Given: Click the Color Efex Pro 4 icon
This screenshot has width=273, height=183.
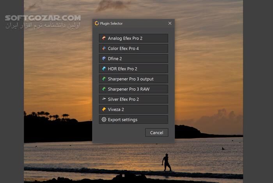Looking at the screenshot, I should [104, 48].
